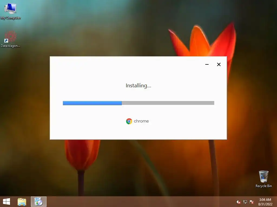
Task: Select the "My Computer" label text
Action: click(11, 18)
